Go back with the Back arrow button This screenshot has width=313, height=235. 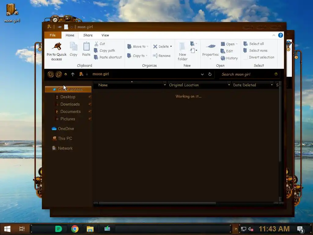[x=51, y=74]
